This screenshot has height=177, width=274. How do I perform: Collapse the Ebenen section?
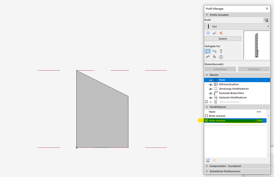point(207,75)
